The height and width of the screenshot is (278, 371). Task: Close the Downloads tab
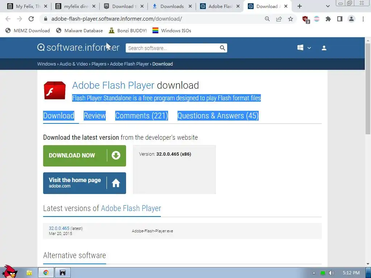[190, 7]
